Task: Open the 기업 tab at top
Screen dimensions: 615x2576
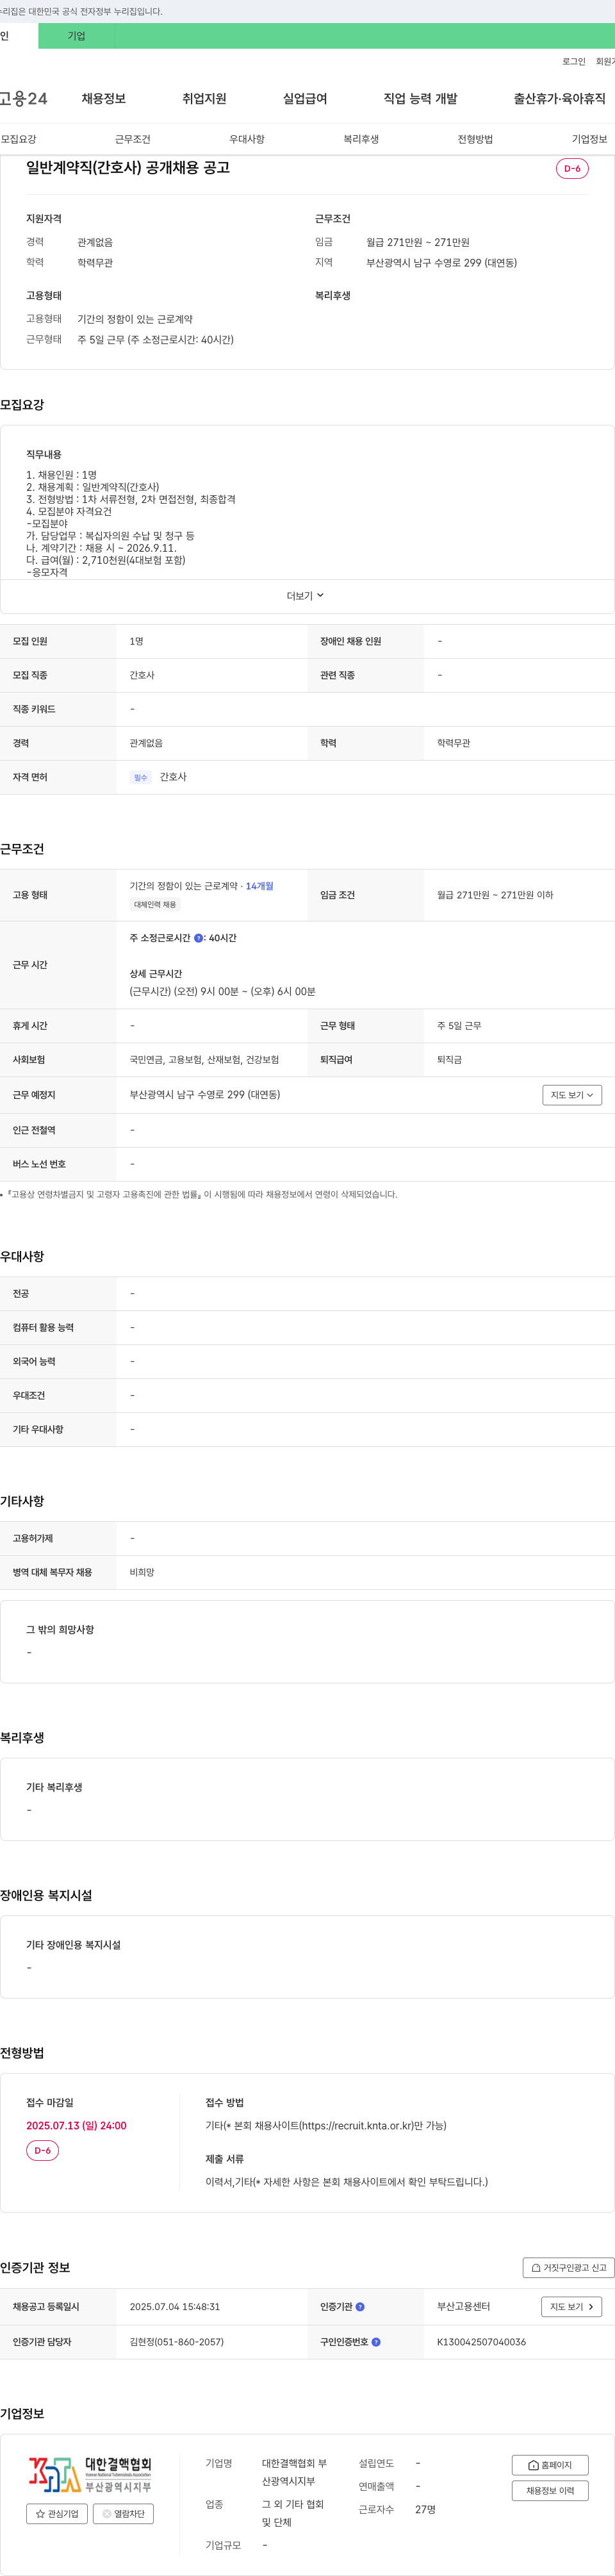Action: pos(76,36)
